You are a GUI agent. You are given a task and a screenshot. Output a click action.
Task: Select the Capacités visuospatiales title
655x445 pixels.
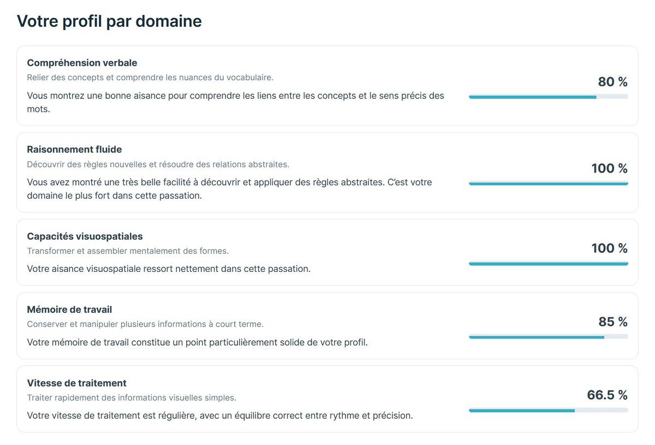(x=85, y=236)
